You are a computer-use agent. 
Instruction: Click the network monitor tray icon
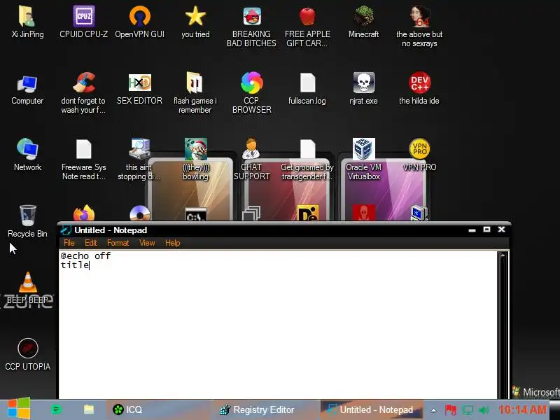pyautogui.click(x=468, y=409)
